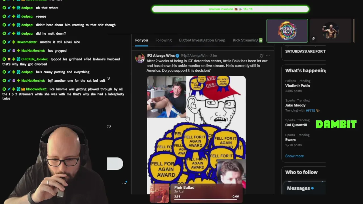Viewport: 363px width, 204px height.
Task: Click CHICKEN_Jonkler username in chat
Action: [35, 59]
